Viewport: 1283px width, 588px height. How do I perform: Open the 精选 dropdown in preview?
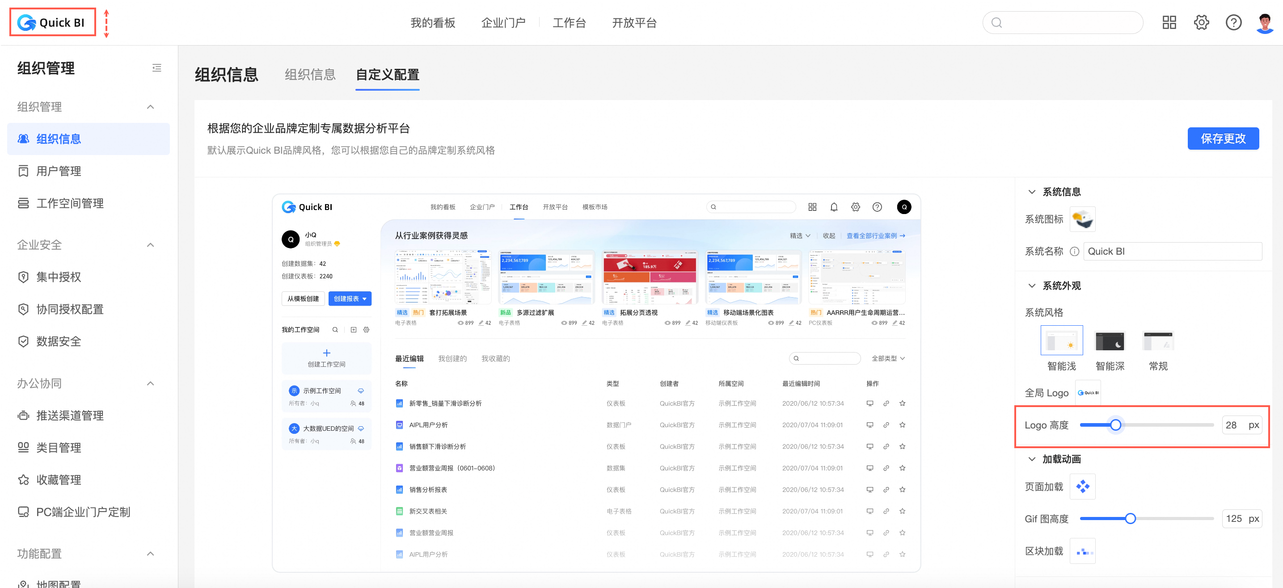click(x=800, y=236)
